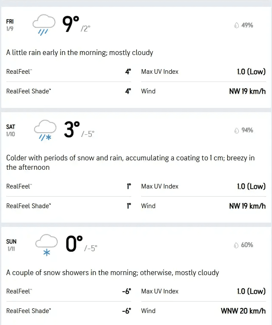Click Saturday's snow and rain description

coord(130,162)
